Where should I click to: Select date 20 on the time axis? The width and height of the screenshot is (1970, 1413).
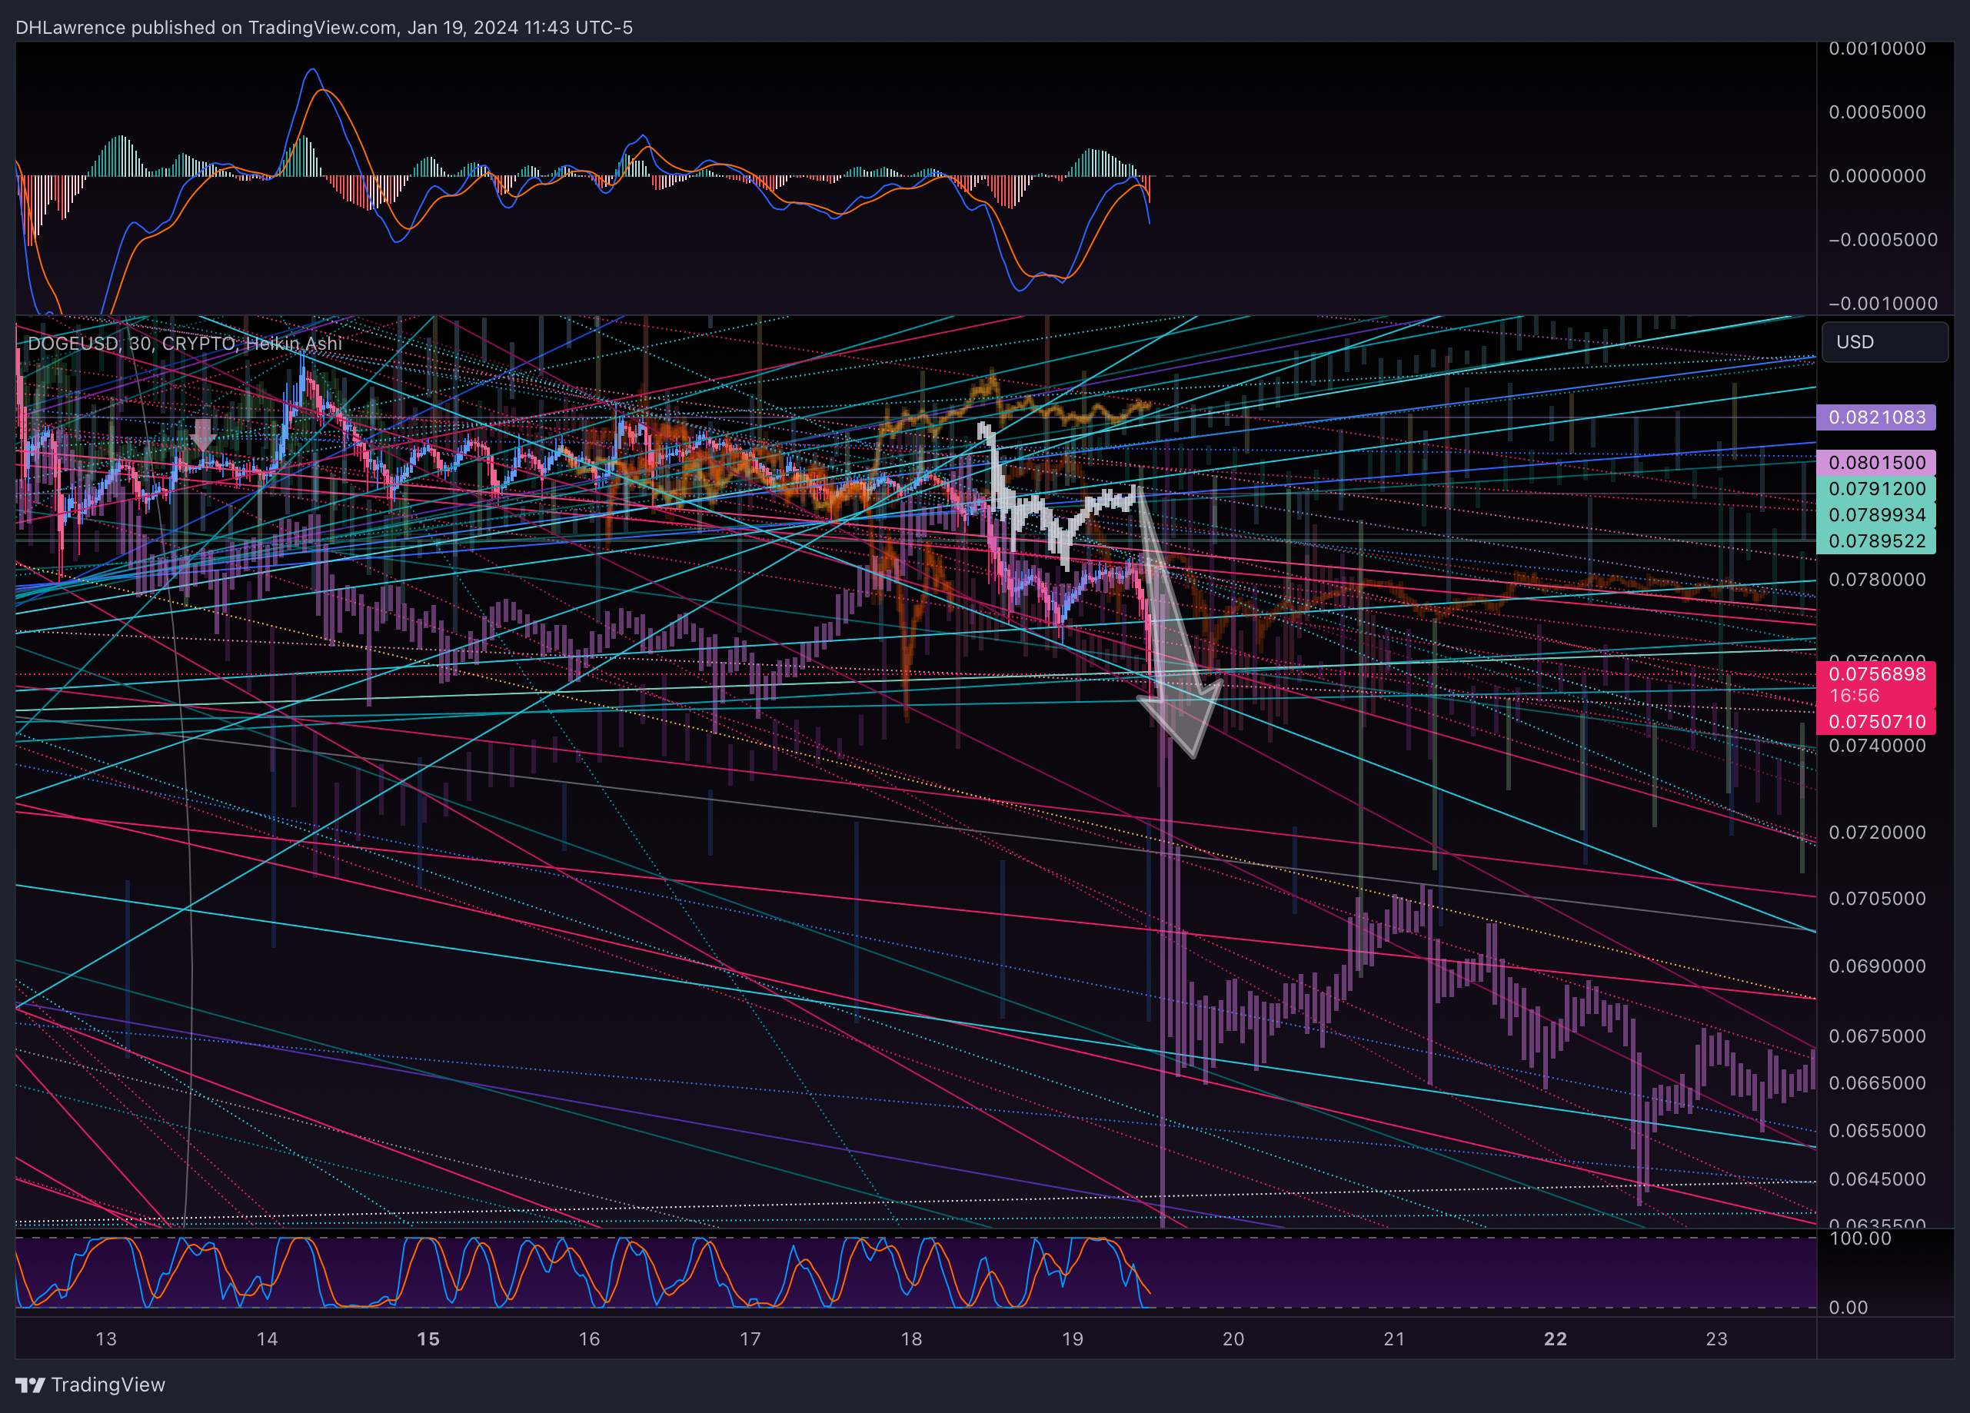click(x=1233, y=1338)
